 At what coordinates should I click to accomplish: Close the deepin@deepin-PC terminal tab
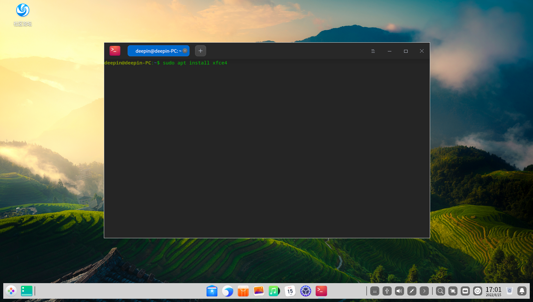pyautogui.click(x=185, y=51)
